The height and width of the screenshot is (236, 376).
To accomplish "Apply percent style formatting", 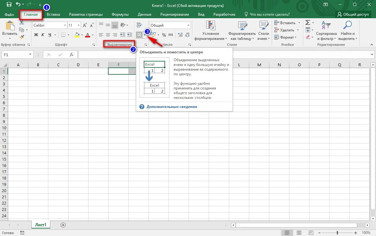I will coord(164,35).
